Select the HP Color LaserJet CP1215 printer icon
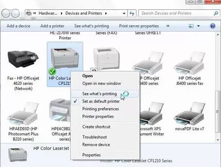The width and height of the screenshot is (221, 167). pos(65,58)
